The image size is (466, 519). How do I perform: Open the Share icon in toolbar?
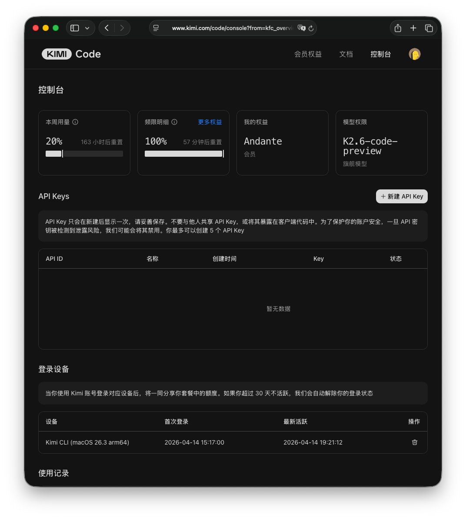[x=398, y=28]
